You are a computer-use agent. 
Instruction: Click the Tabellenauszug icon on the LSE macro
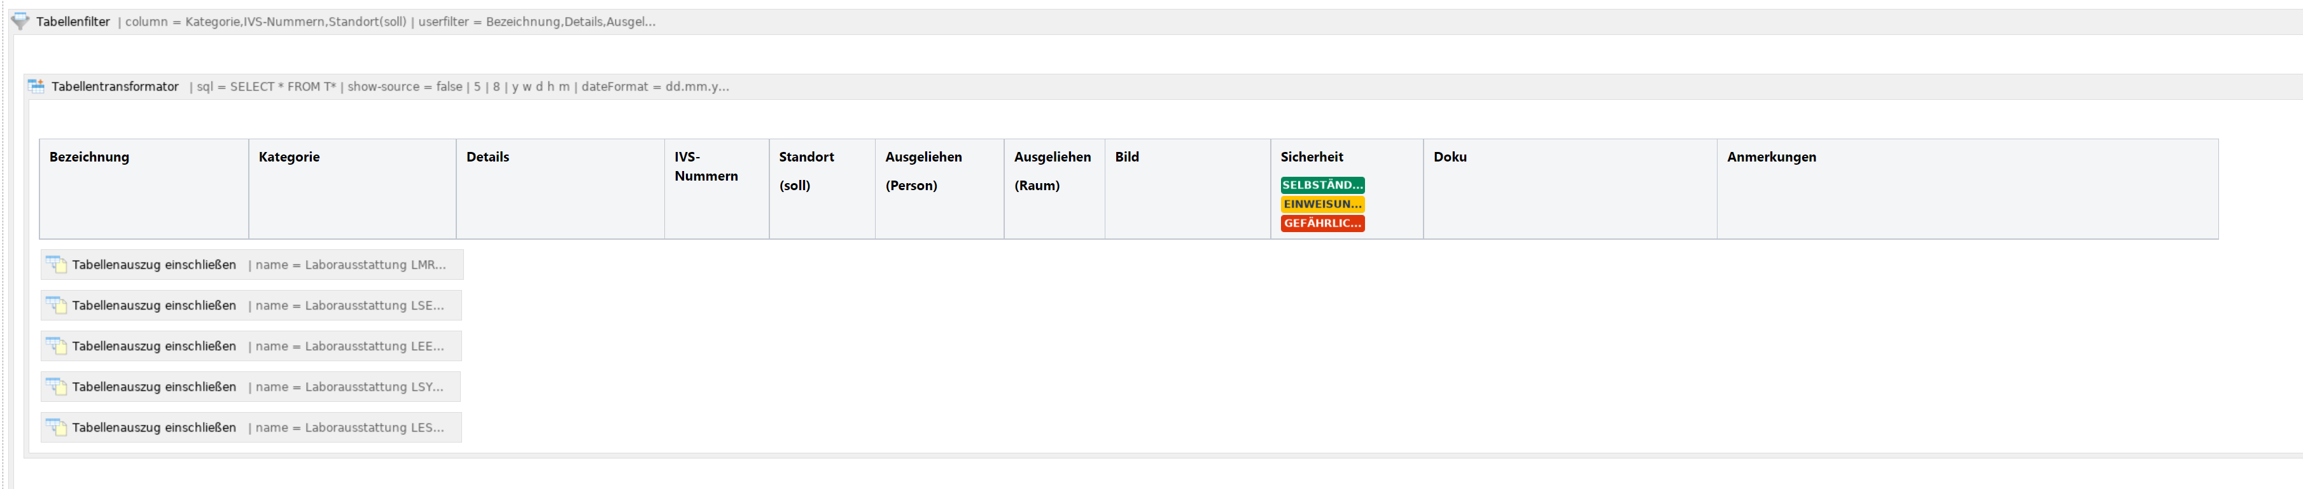[x=57, y=305]
